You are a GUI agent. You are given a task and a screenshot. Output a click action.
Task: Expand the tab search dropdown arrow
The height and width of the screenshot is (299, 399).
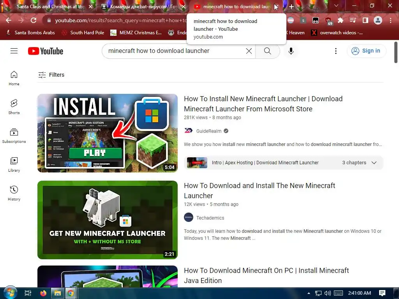336,5
